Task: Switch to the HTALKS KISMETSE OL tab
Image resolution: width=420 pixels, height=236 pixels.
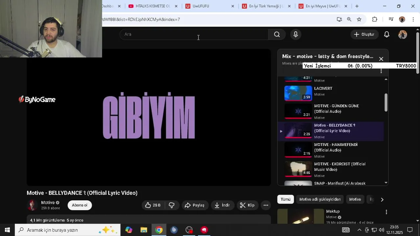Action: click(x=153, y=6)
